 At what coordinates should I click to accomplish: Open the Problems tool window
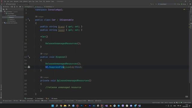(x=23, y=101)
